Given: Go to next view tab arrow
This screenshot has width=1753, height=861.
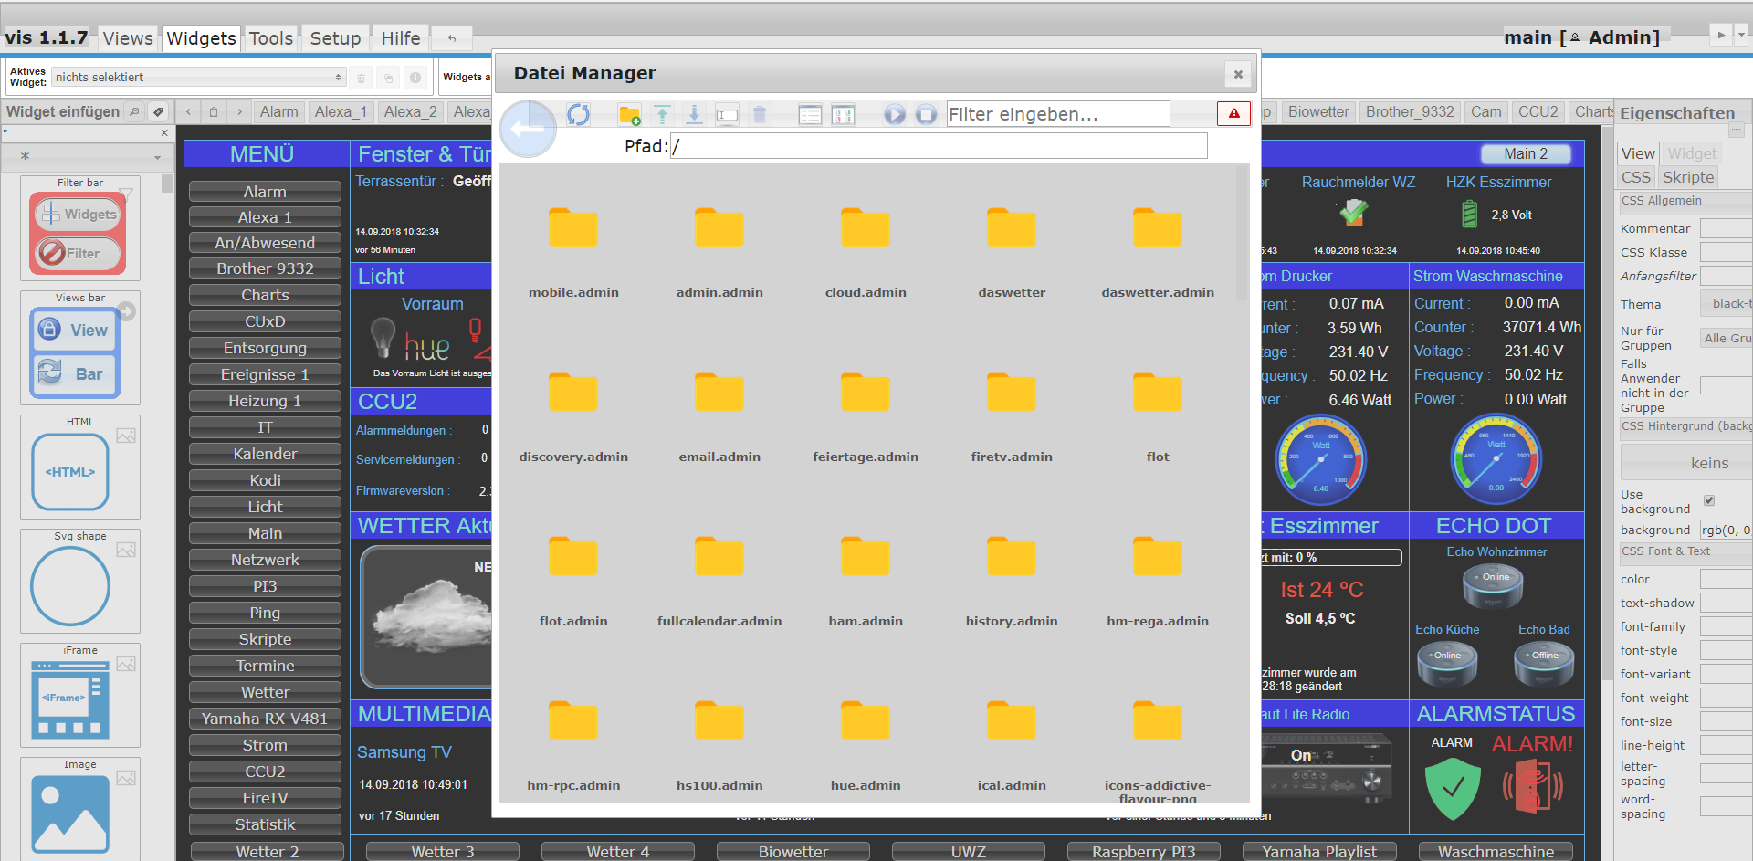Looking at the screenshot, I should point(239,111).
